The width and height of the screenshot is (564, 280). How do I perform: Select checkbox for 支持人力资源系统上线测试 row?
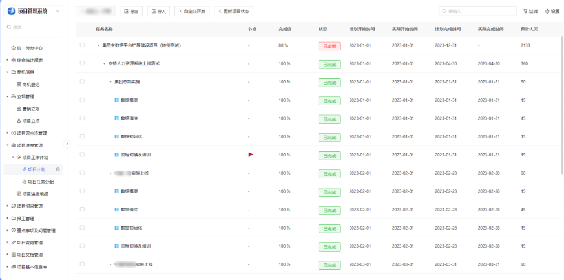82,64
